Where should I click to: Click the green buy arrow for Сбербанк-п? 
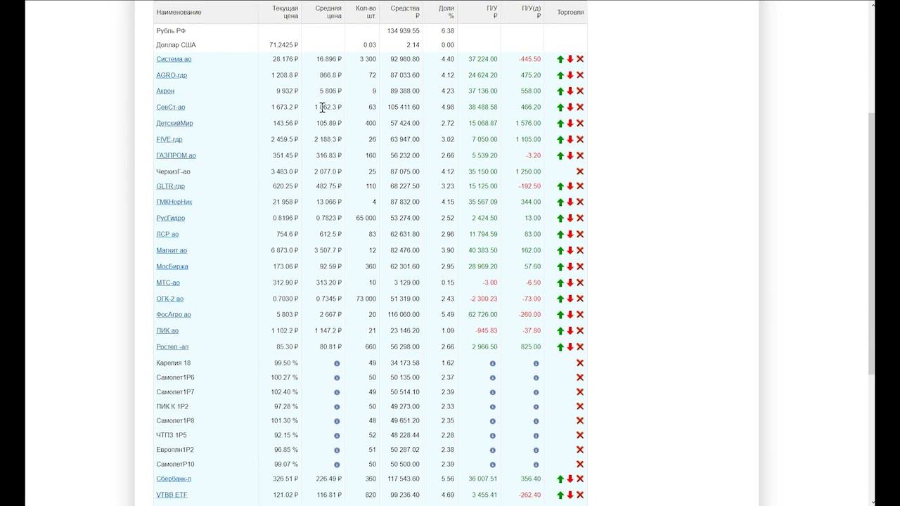click(x=560, y=479)
